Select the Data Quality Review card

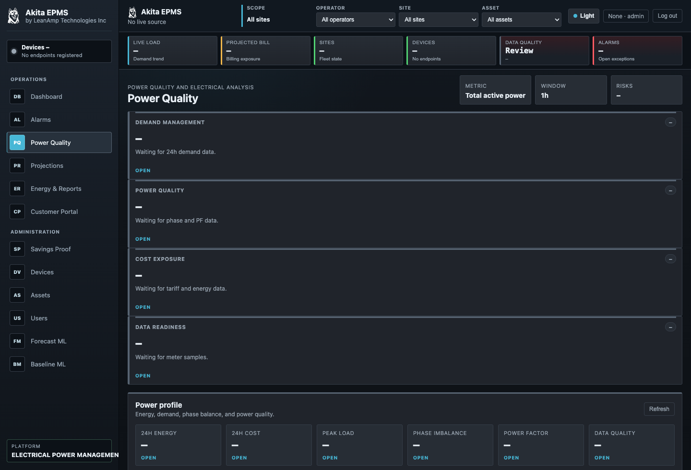point(544,50)
